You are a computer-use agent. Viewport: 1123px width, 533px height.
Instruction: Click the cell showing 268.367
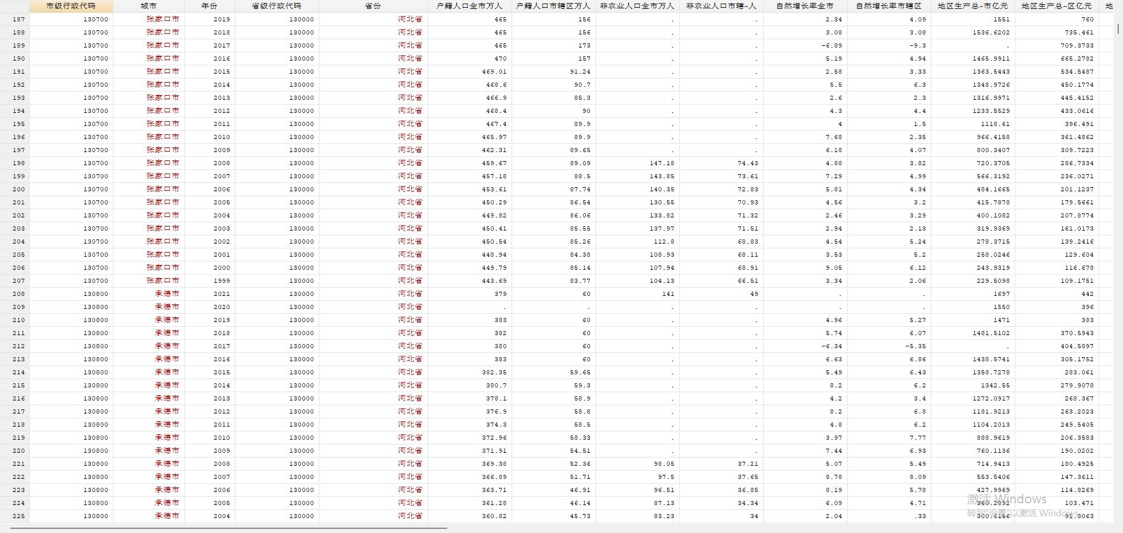pos(1056,399)
